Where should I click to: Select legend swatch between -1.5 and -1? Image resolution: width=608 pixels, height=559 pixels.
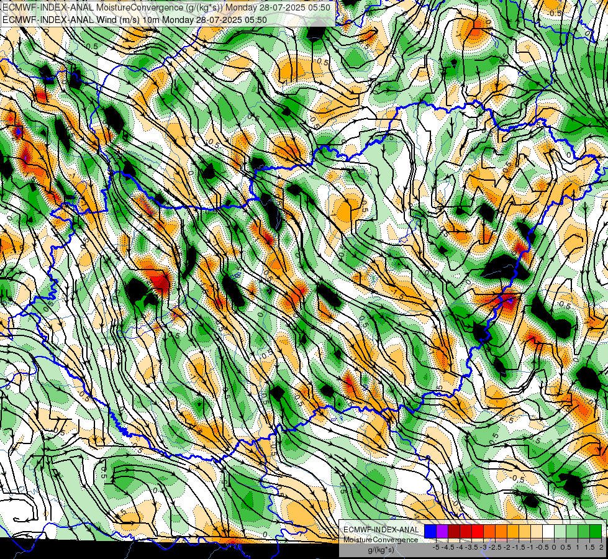[x=525, y=532]
